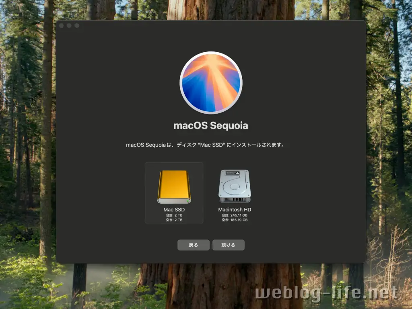Click the 'Macintosh HD' disk name label
The image size is (412, 309).
click(235, 210)
